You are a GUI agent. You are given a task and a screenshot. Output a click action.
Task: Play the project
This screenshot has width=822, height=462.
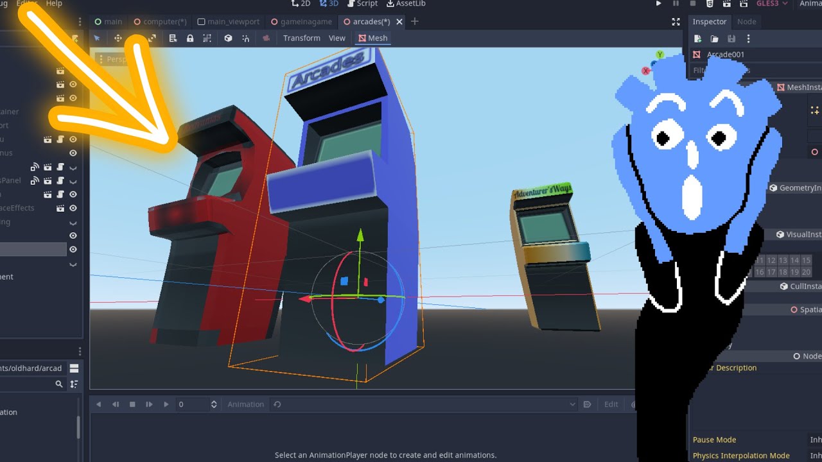658,4
